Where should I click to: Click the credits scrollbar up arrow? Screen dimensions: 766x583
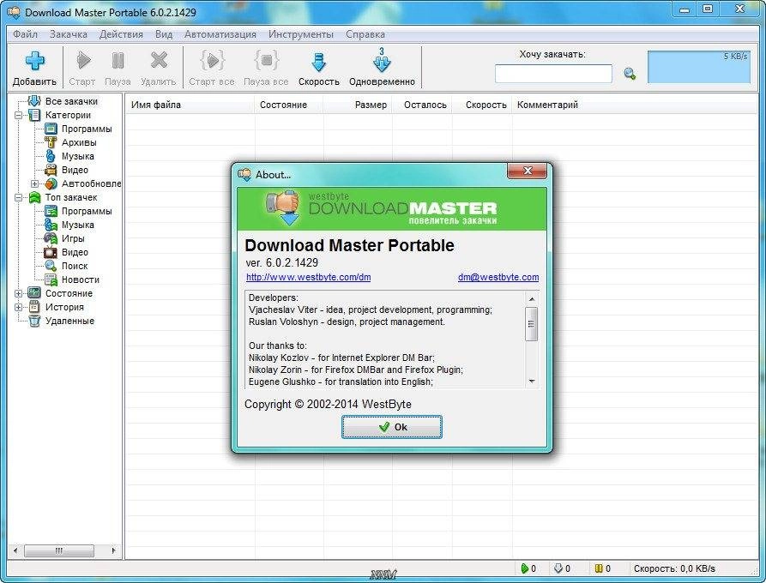click(532, 298)
